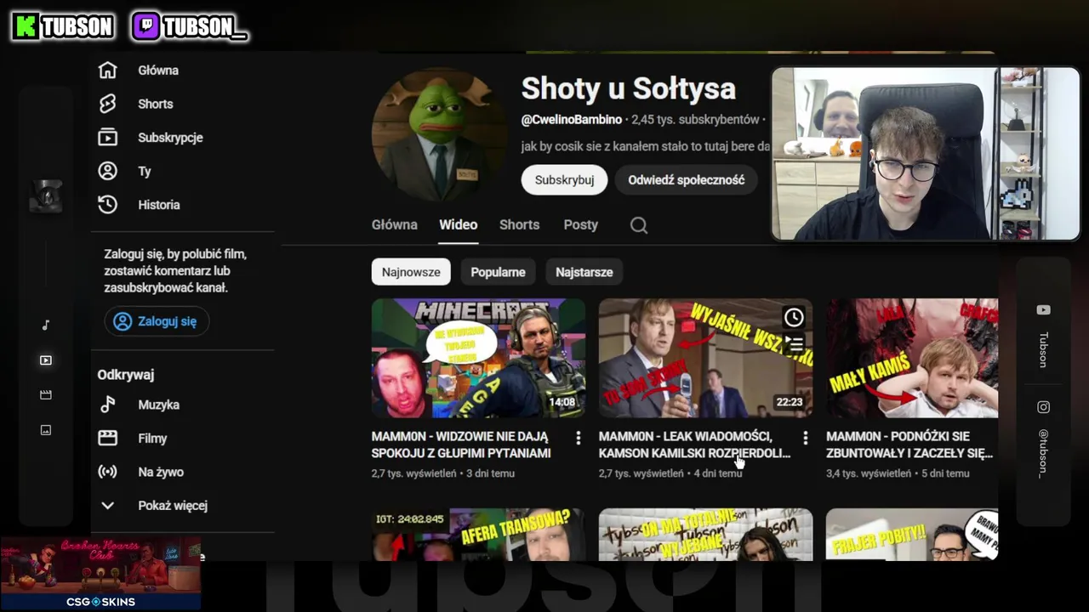
Task: Click the CSGO SKINS banner ad
Action: click(100, 574)
